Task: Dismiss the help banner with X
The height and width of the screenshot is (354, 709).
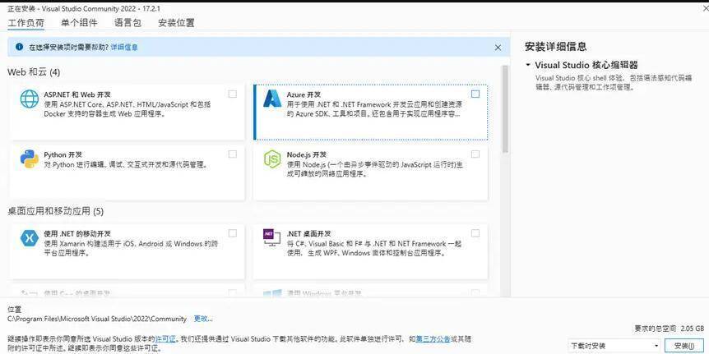Action: pyautogui.click(x=498, y=48)
